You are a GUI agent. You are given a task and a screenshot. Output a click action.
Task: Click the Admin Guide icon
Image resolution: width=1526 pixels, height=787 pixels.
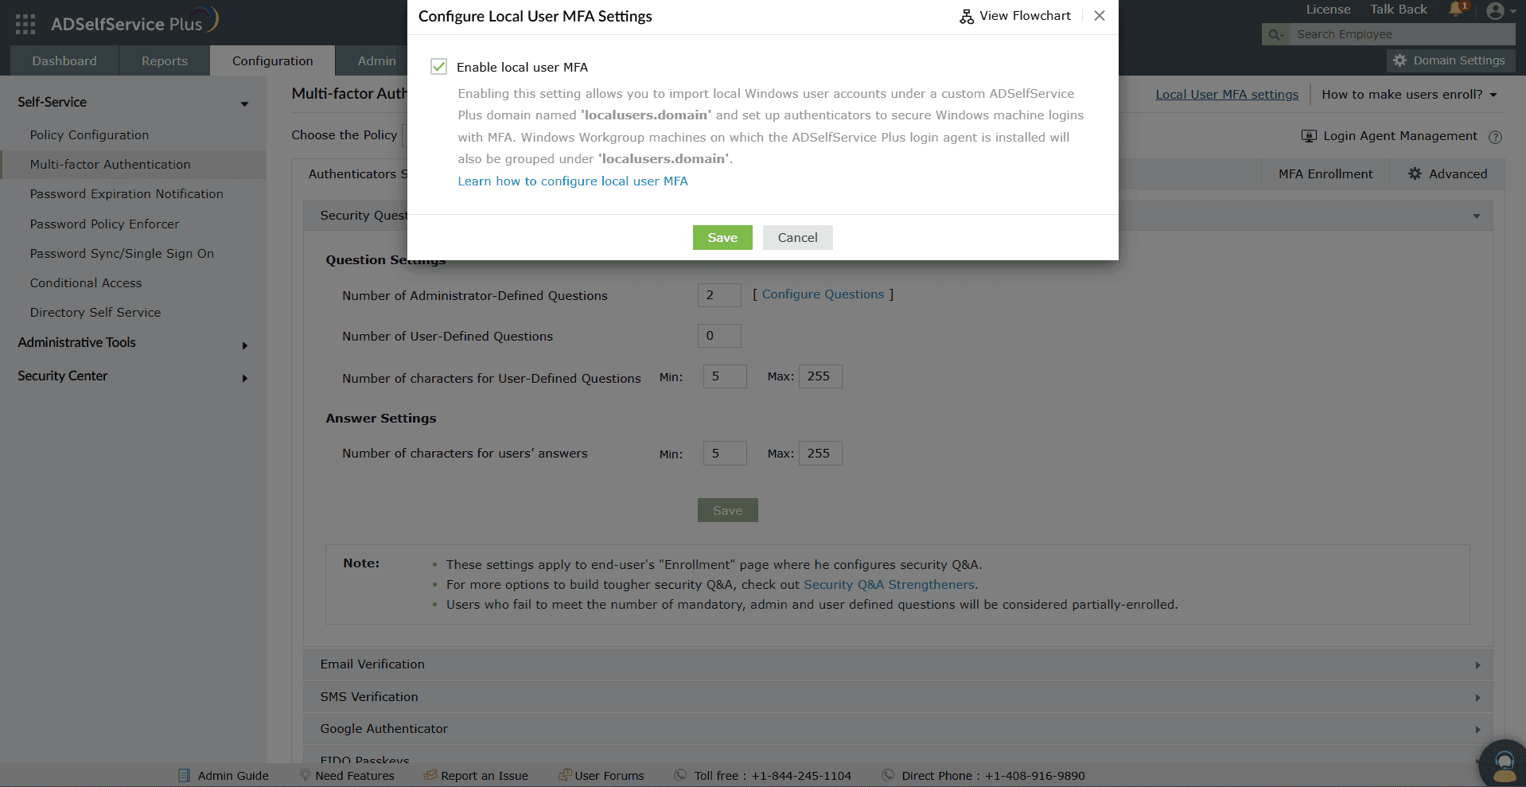point(184,774)
